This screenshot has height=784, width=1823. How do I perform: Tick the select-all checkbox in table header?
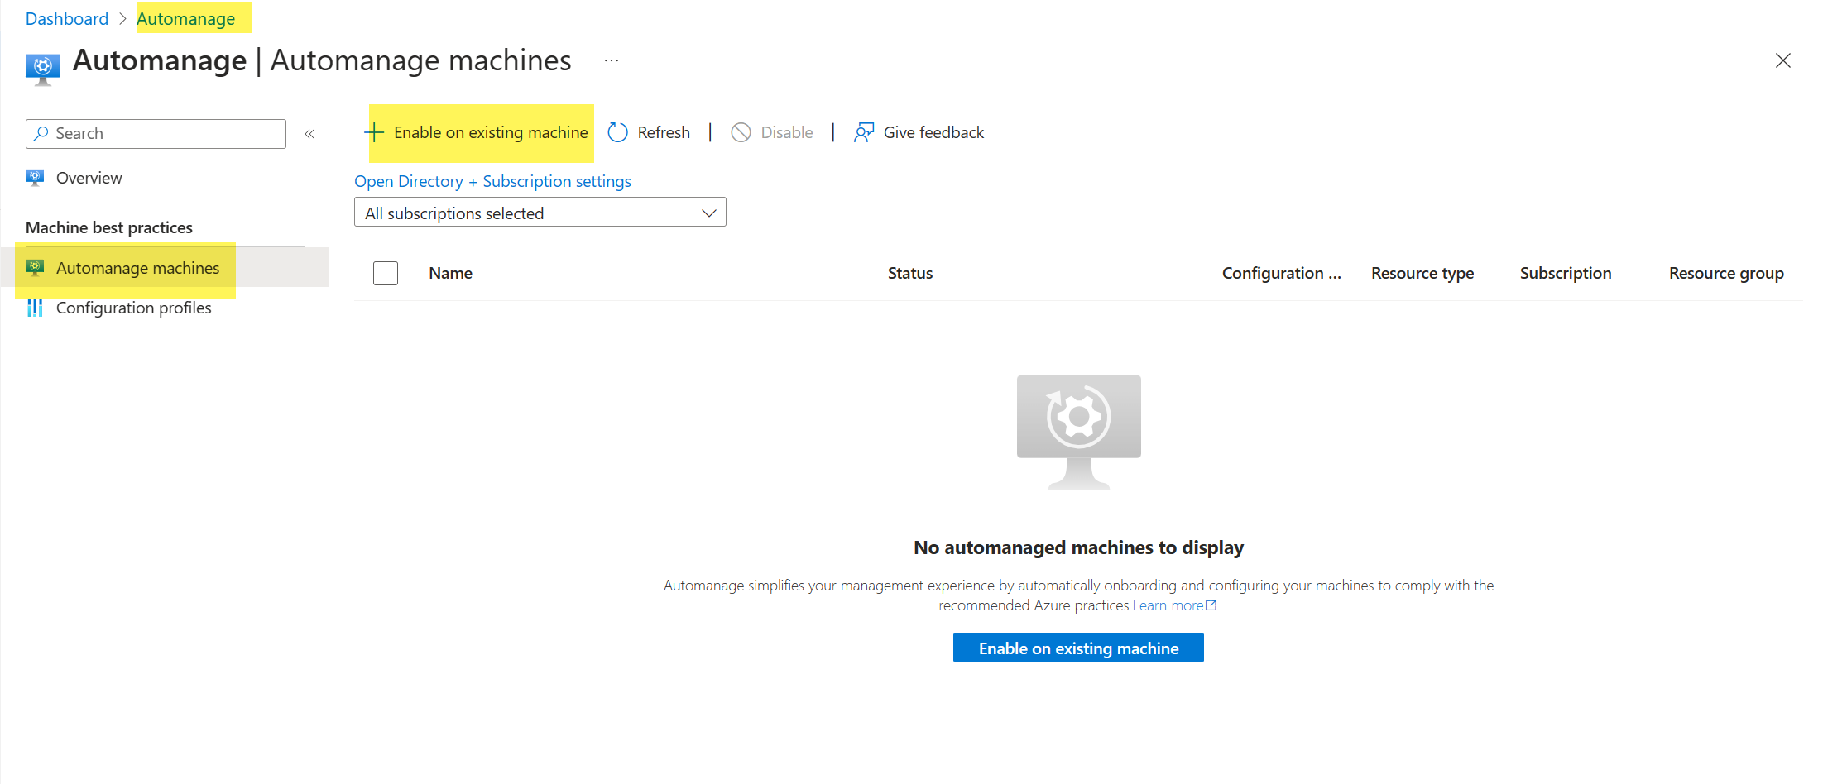(386, 273)
